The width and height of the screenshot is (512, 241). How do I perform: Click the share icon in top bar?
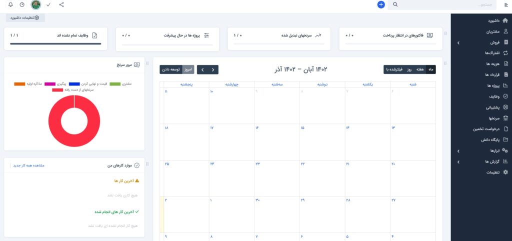click(61, 4)
